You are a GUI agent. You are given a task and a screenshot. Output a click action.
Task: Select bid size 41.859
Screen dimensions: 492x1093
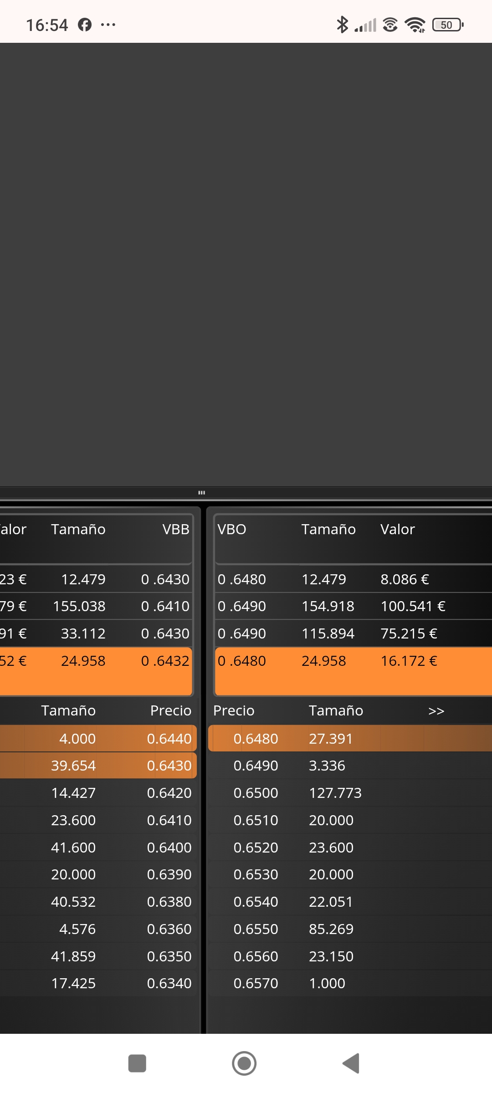coord(73,956)
